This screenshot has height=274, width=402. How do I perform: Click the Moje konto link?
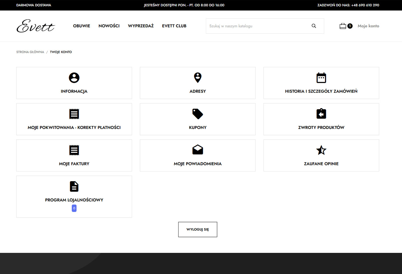click(x=368, y=26)
